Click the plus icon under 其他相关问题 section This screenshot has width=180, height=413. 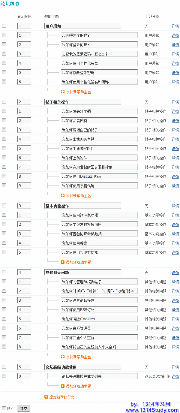63,357
